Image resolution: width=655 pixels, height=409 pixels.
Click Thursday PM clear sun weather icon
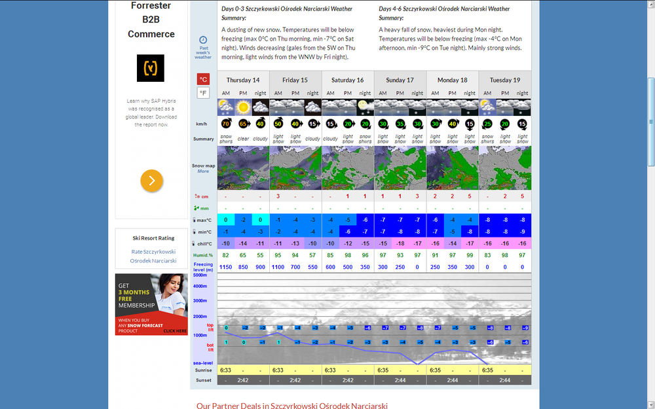click(x=243, y=107)
